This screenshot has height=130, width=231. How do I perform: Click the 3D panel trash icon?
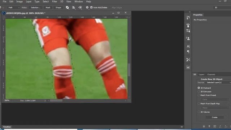click(x=204, y=126)
